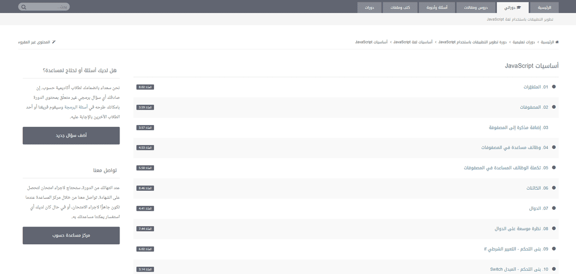This screenshot has width=576, height=274.
Task: Open lesson 04. وظائف مساعدة في المصفوفات
Action: click(515, 148)
